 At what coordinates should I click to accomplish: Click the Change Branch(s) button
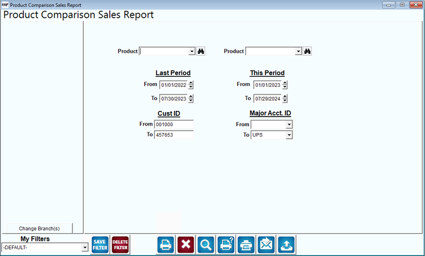pyautogui.click(x=39, y=228)
